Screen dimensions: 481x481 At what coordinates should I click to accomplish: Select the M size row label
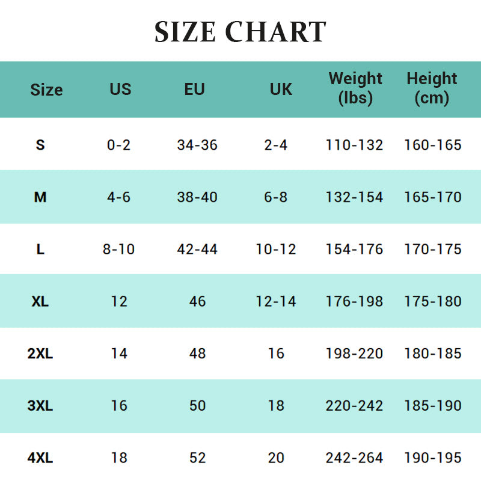(x=40, y=197)
